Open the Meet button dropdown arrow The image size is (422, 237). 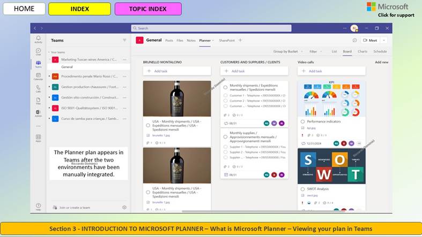click(384, 40)
